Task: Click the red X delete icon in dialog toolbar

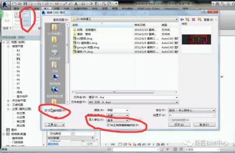Action: point(194,19)
